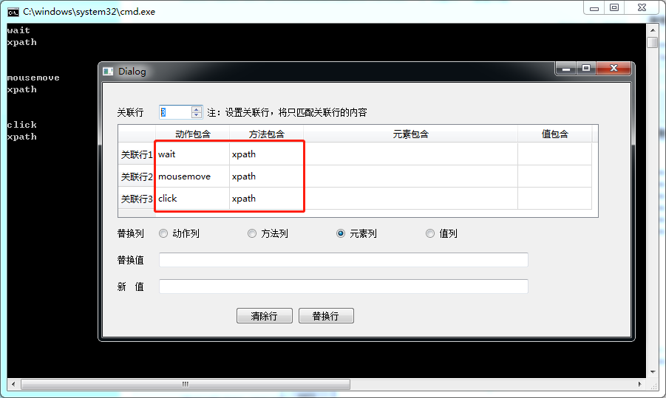Click the Dialog window title icon

tap(108, 72)
